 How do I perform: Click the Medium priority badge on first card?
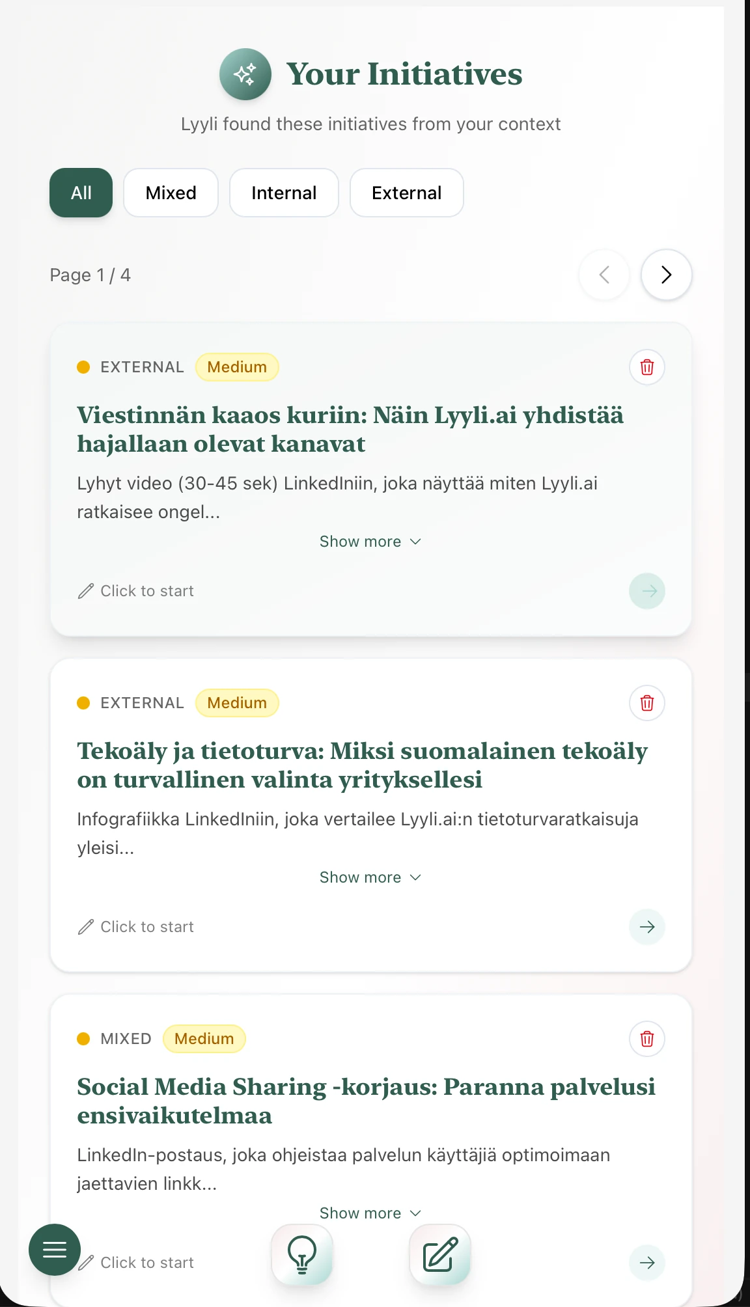237,367
